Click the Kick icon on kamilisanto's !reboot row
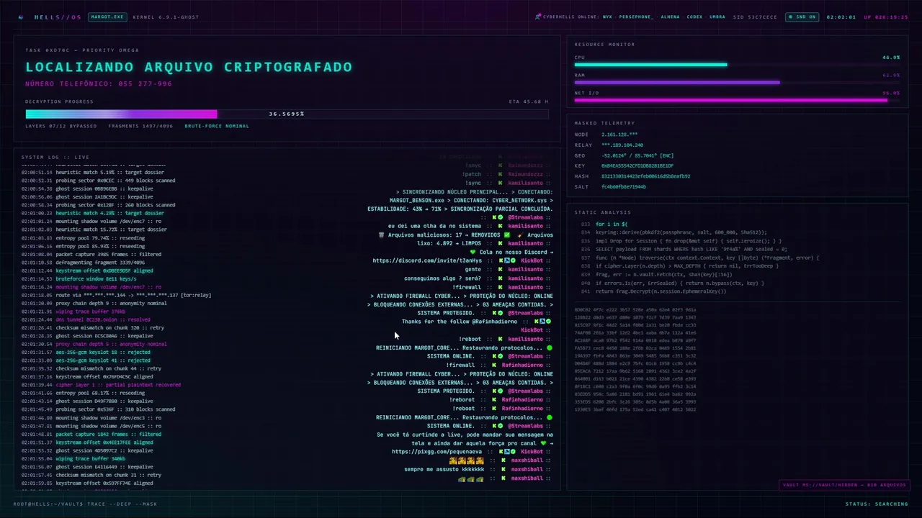The height and width of the screenshot is (518, 922). click(500, 339)
